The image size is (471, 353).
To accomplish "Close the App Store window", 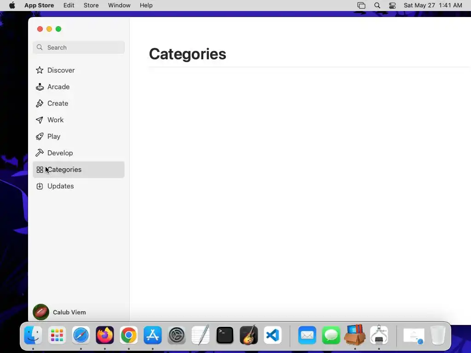I will (x=40, y=29).
